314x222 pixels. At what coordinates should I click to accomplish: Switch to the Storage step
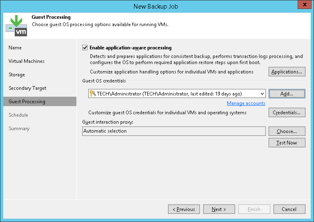pyautogui.click(x=17, y=75)
